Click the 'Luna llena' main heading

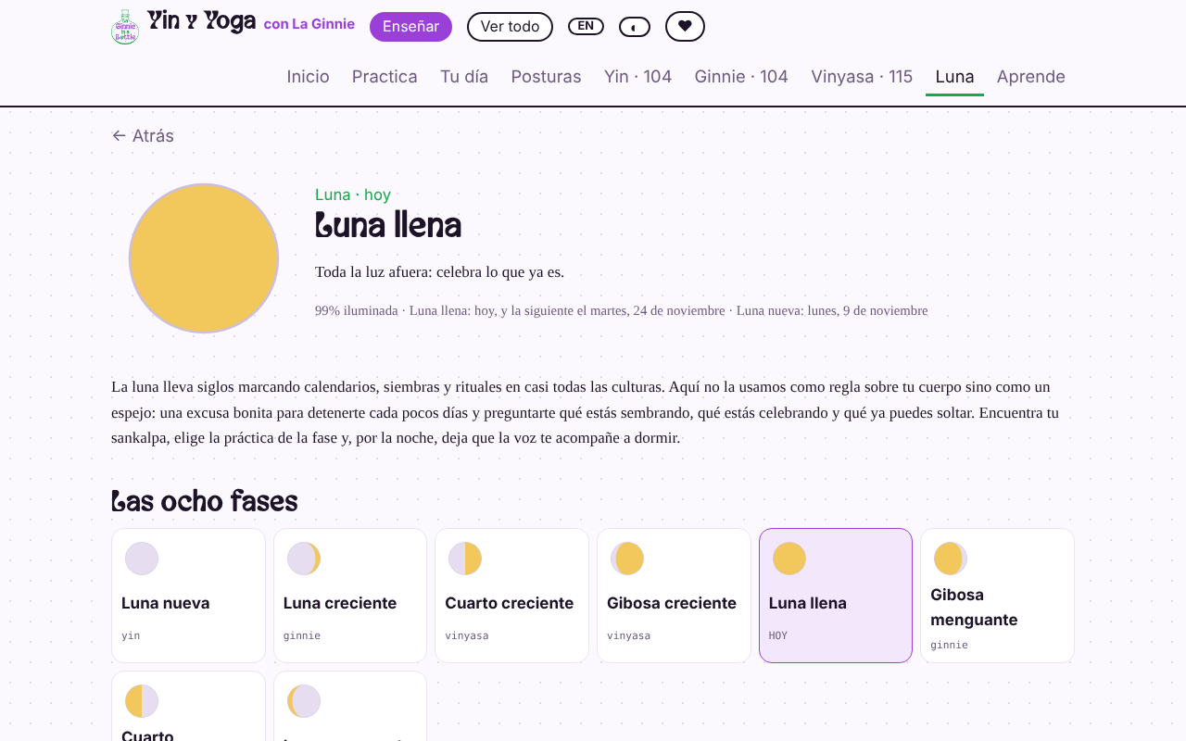tap(388, 226)
